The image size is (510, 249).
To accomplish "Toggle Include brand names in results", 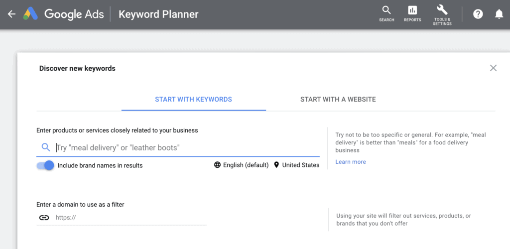I will [45, 165].
